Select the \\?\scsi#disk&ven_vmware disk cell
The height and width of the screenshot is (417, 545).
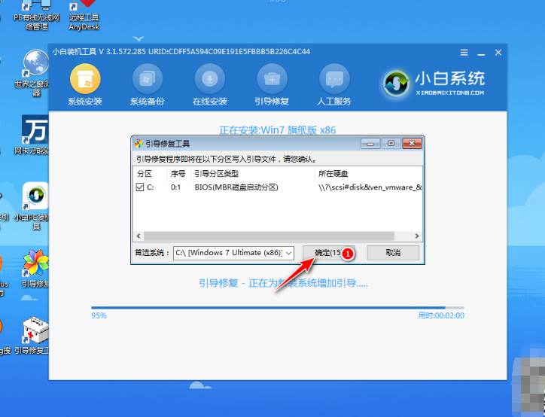pyautogui.click(x=370, y=187)
